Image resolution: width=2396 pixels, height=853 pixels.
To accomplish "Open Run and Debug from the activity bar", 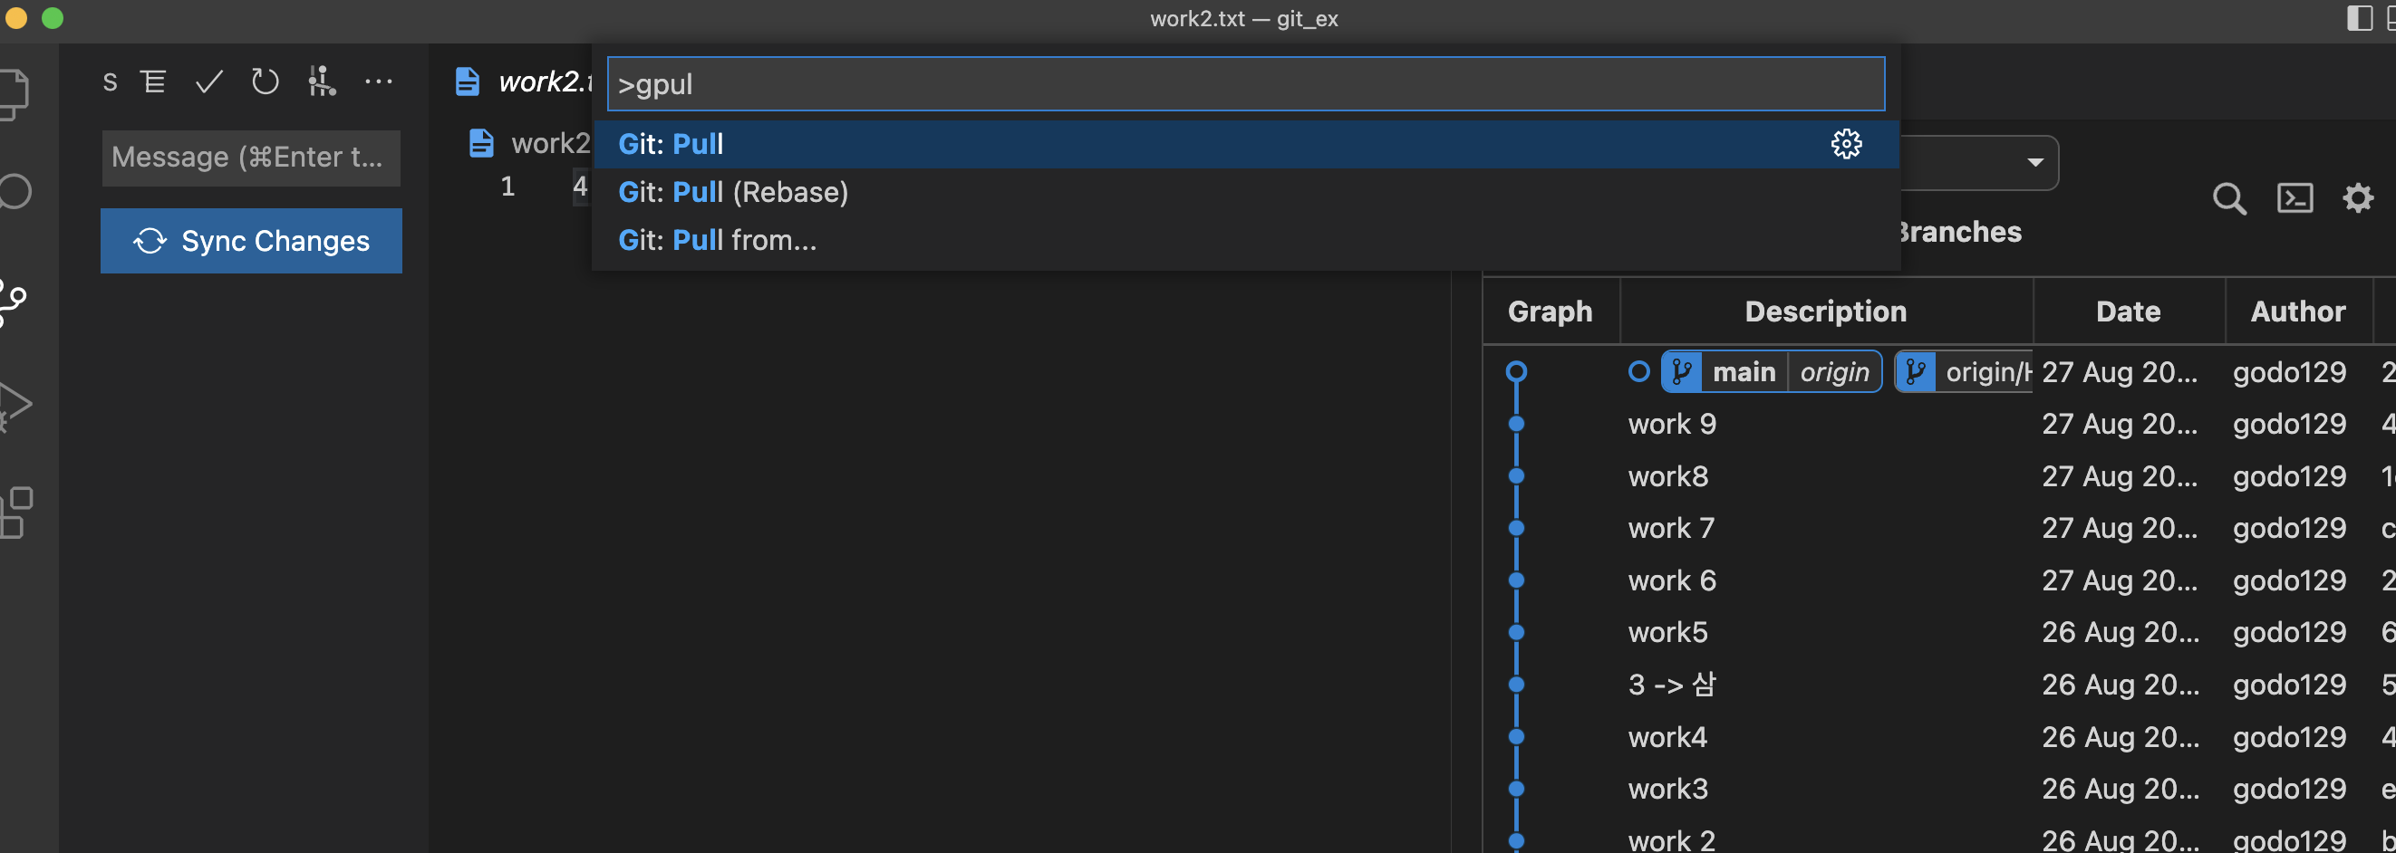I will 14,405.
